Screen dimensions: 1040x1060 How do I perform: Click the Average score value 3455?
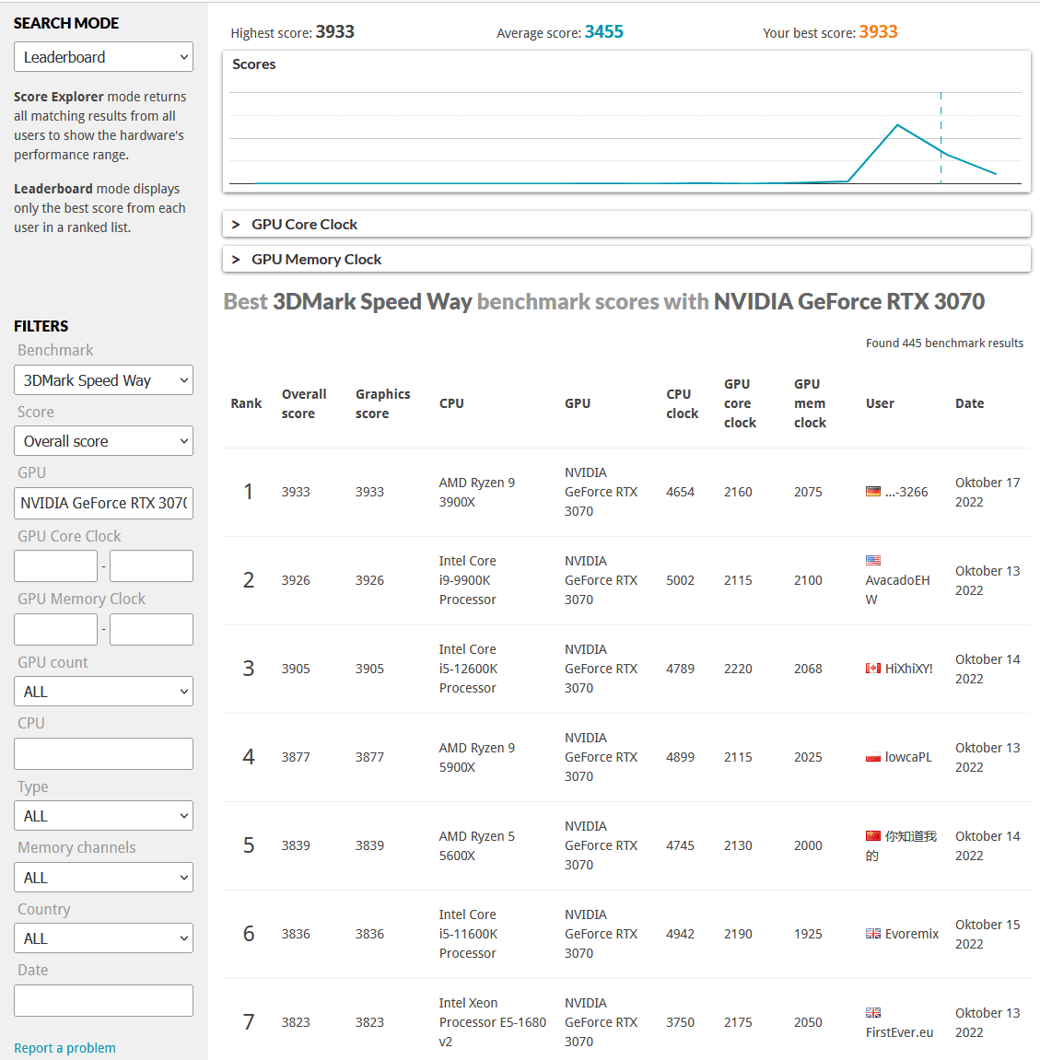click(604, 32)
